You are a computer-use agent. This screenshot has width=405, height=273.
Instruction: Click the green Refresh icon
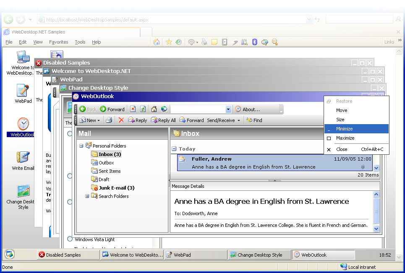click(143, 109)
